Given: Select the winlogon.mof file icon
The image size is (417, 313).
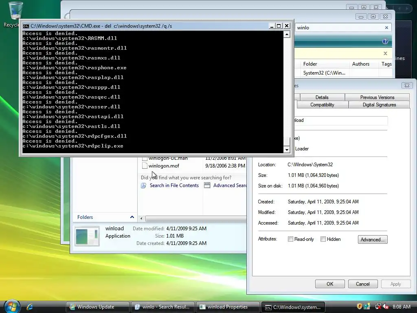Looking at the screenshot, I should 145,166.
